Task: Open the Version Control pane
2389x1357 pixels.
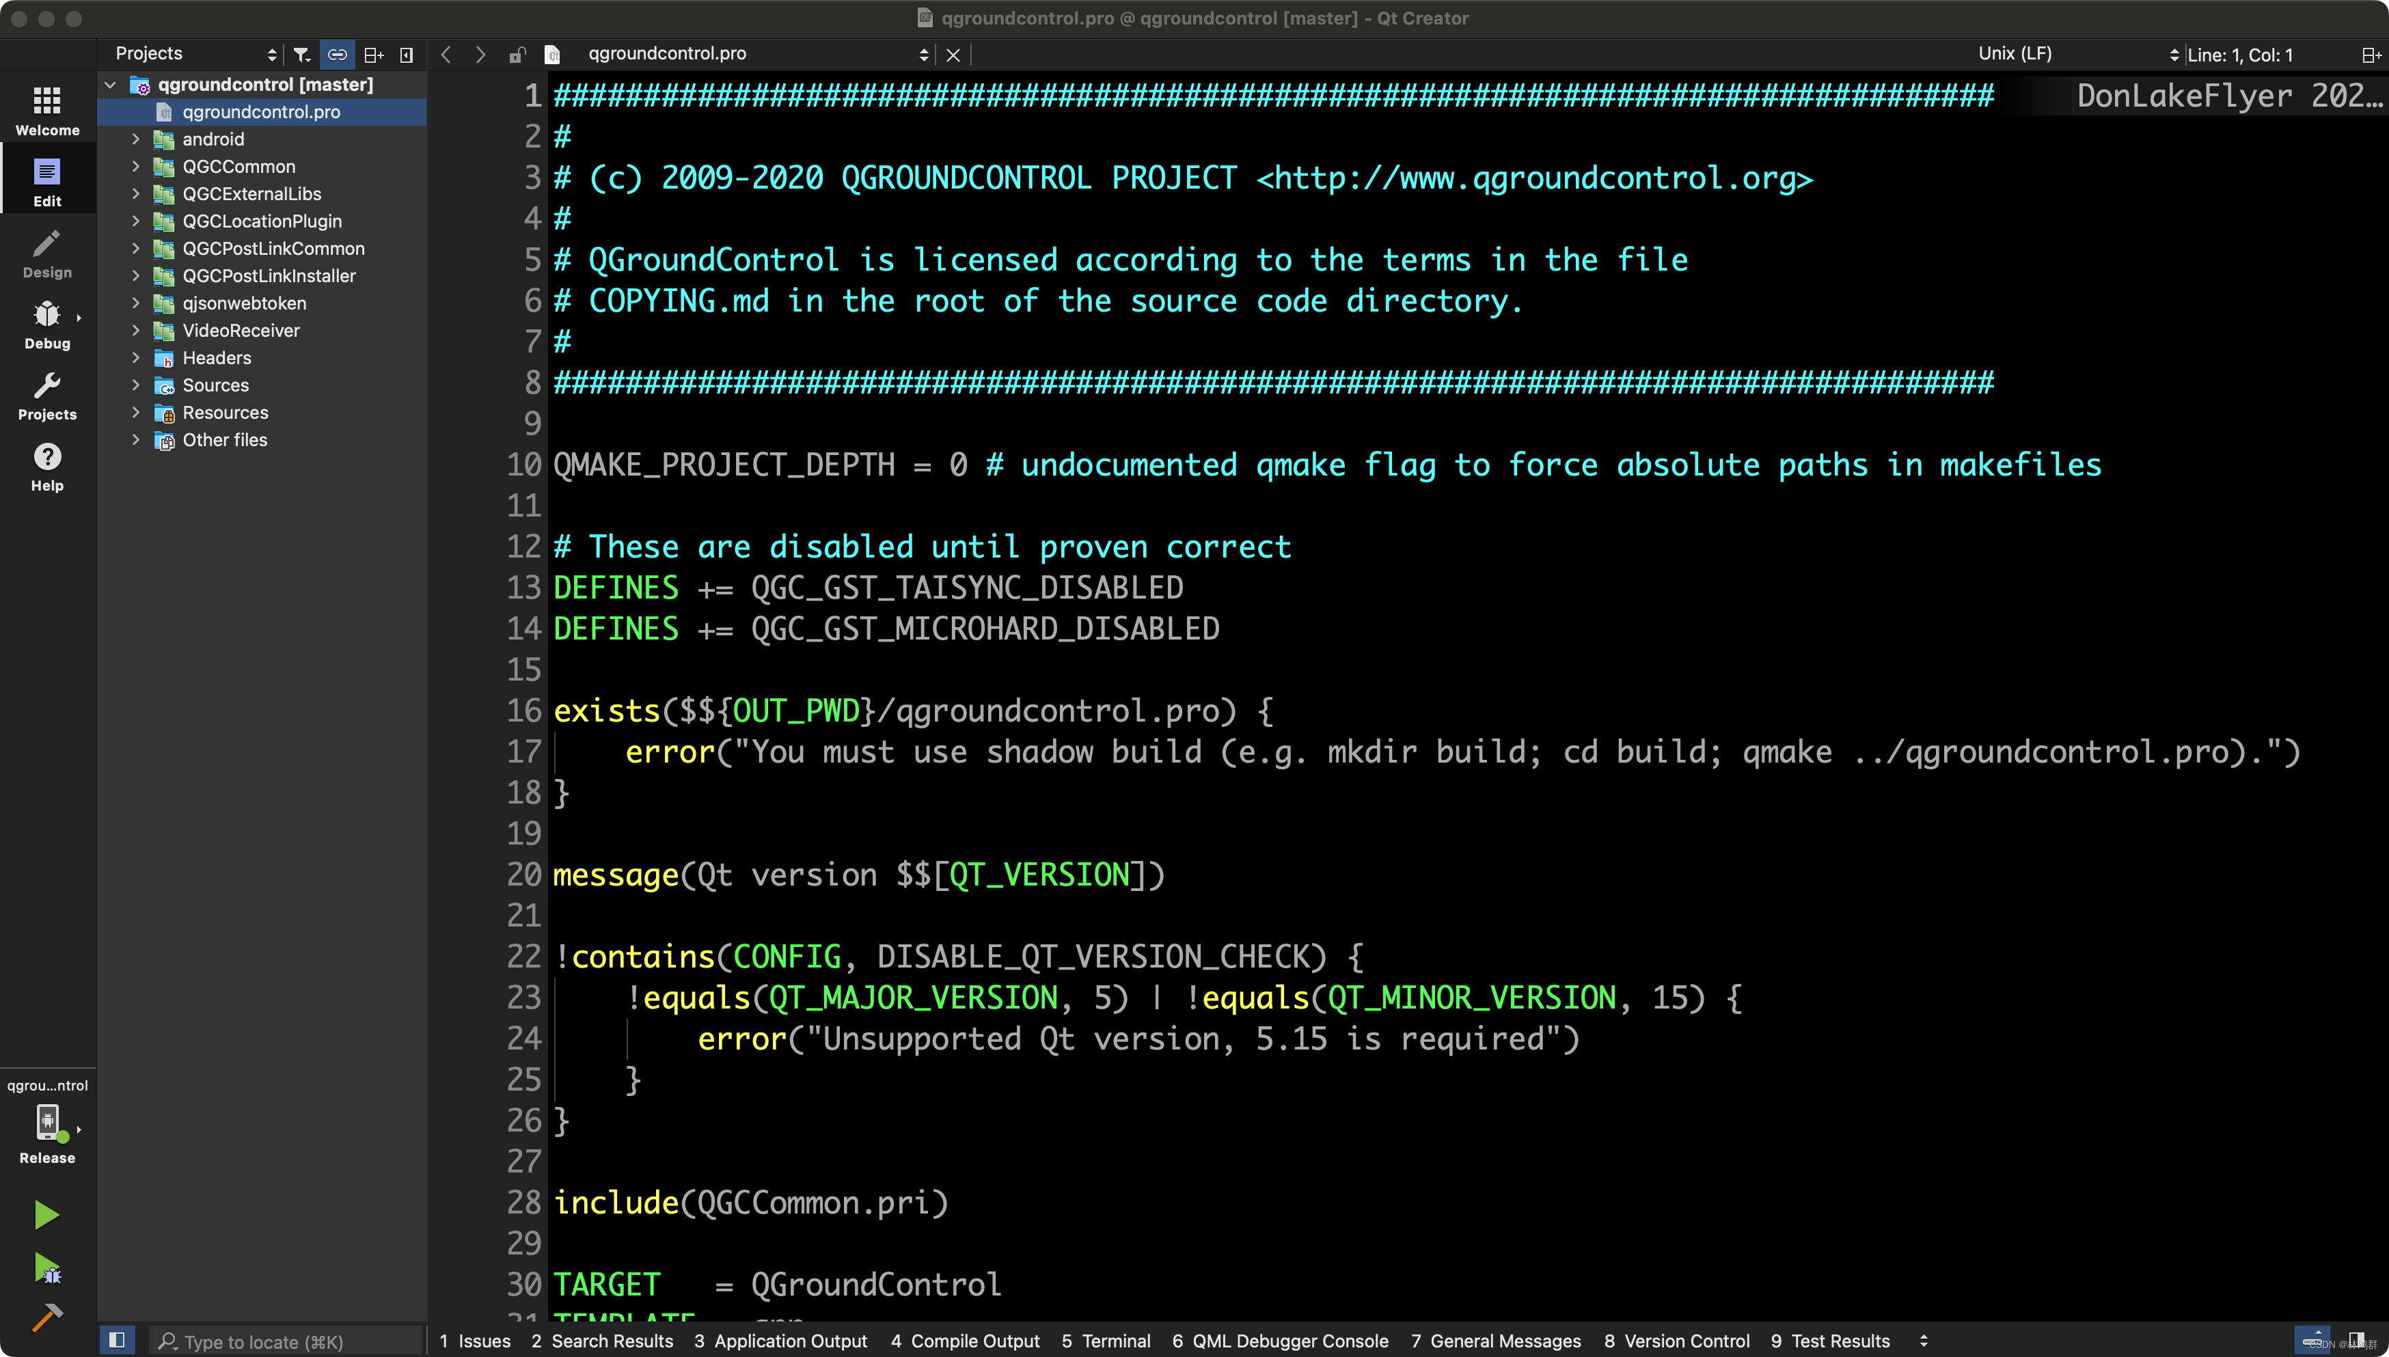Action: pyautogui.click(x=1677, y=1340)
